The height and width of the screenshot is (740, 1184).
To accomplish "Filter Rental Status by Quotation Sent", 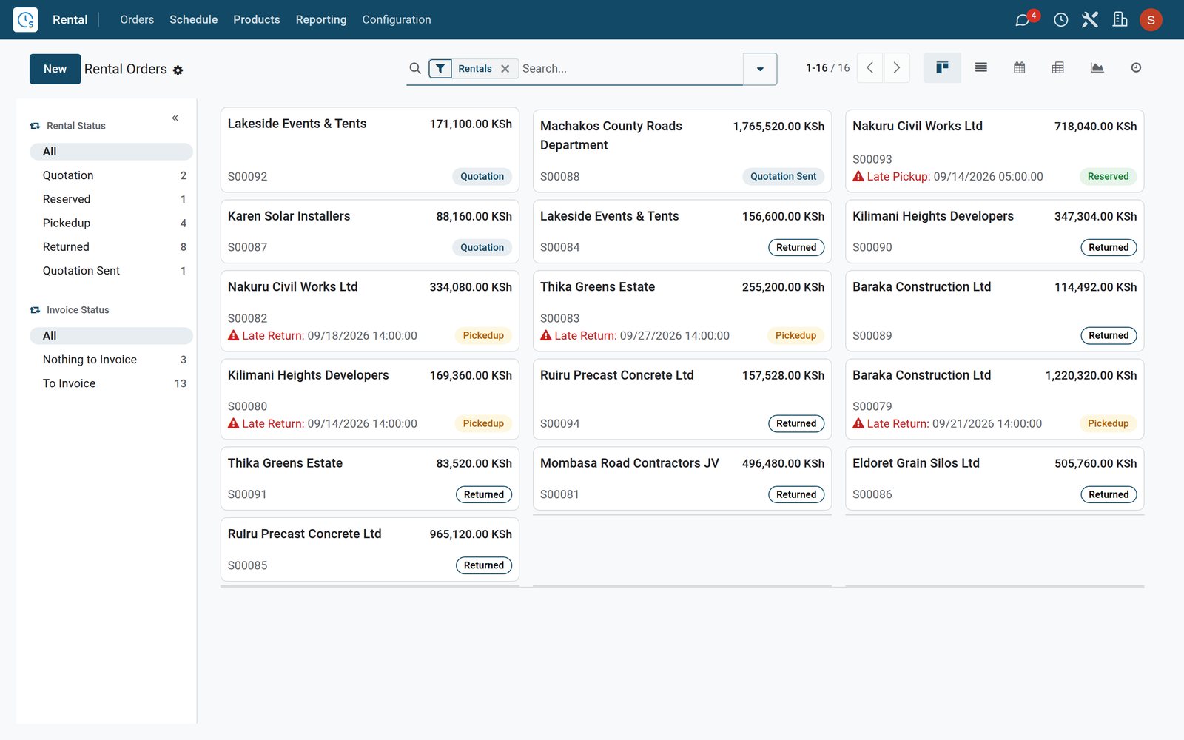I will coord(111,271).
